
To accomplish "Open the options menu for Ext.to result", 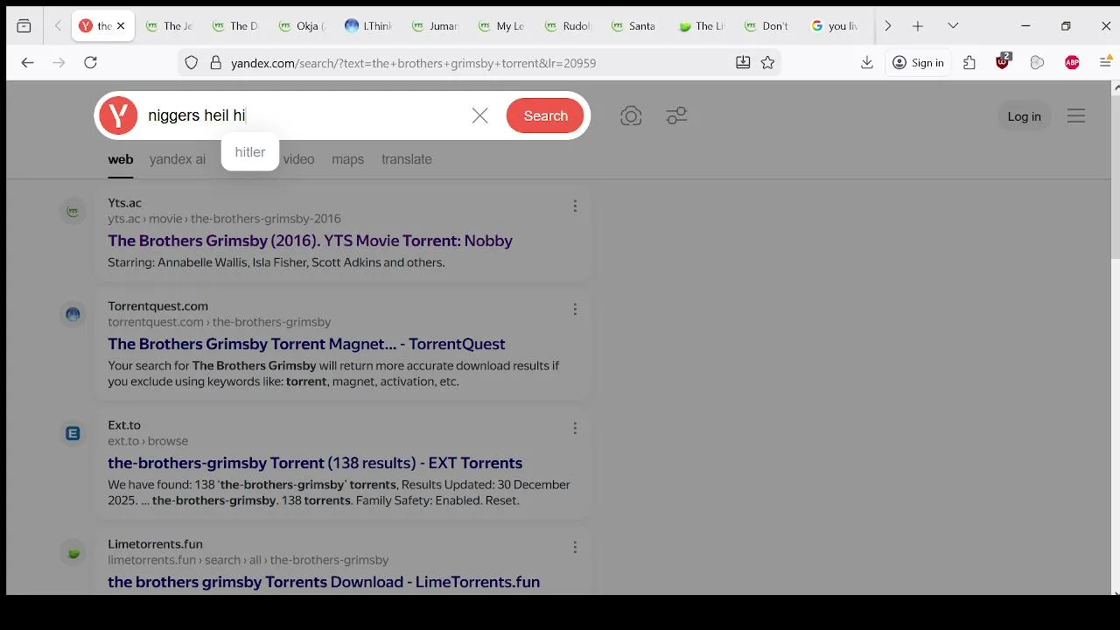I will 575,429.
